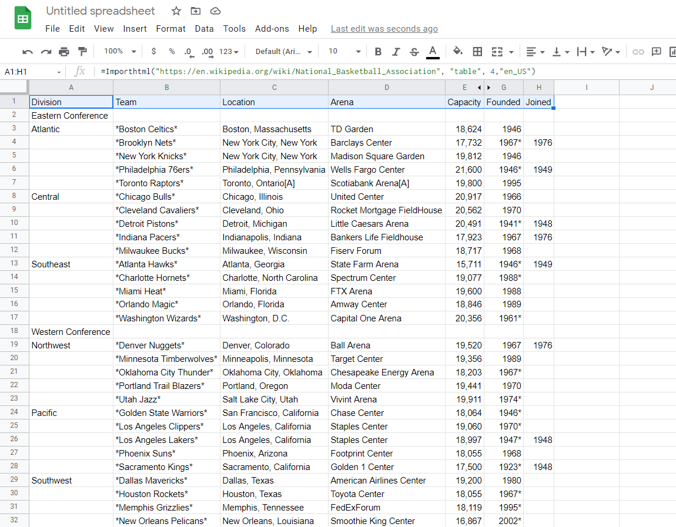Image resolution: width=676 pixels, height=527 pixels.
Task: Click the Print icon
Action: (x=64, y=52)
